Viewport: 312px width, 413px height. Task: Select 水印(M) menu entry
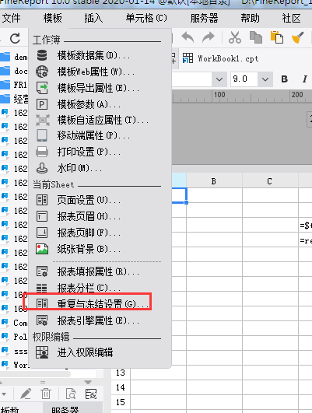pyautogui.click(x=79, y=168)
